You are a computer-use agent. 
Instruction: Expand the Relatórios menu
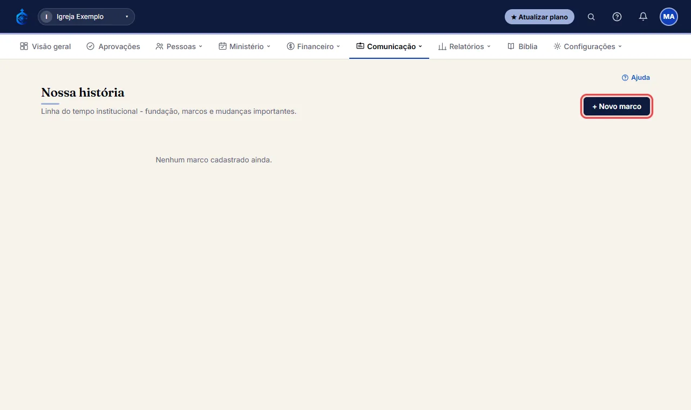(x=465, y=46)
